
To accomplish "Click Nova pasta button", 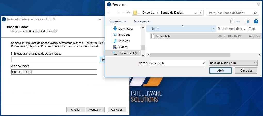I will tap(141, 21).
